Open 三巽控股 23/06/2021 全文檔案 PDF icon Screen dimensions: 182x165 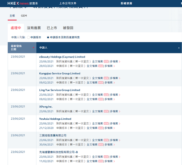click(106, 140)
